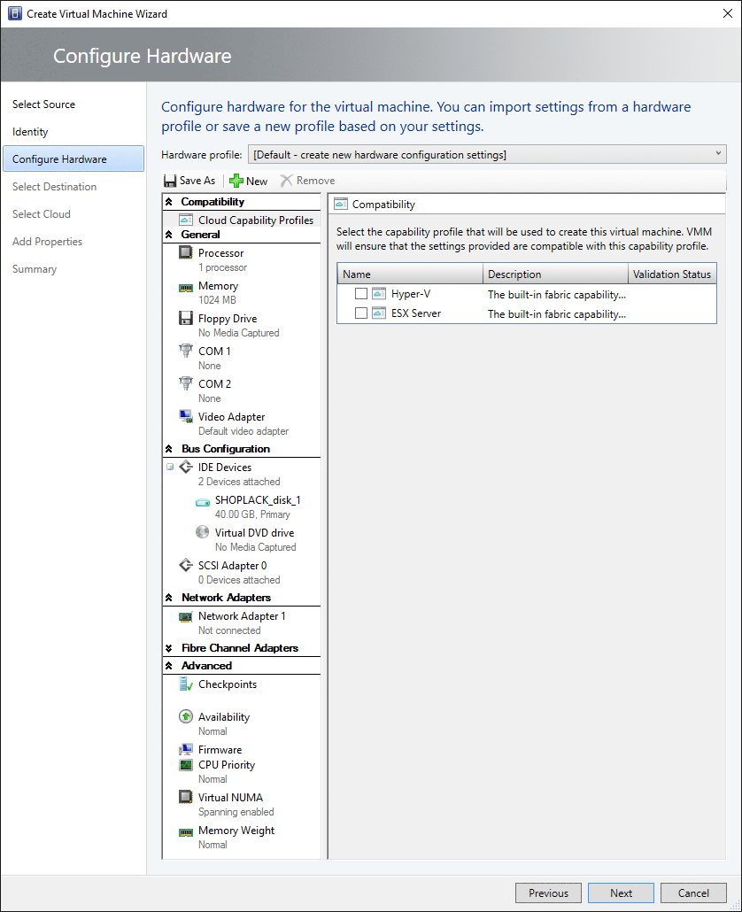Collapse the Bus Configuration section

(168, 449)
